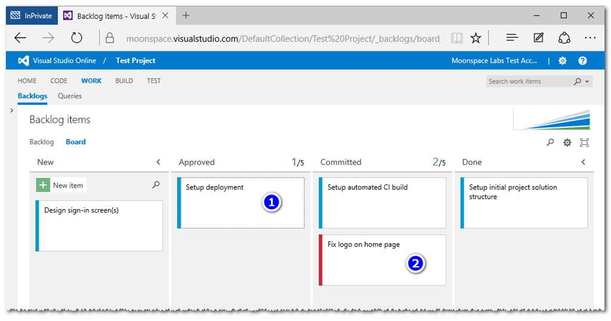Click the browser address bar URL
The height and width of the screenshot is (321, 611).
[283, 39]
